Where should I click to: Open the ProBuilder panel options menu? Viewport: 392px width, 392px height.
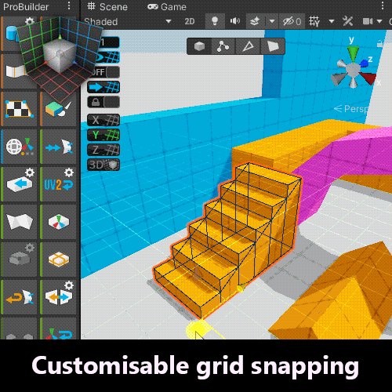pyautogui.click(x=69, y=5)
